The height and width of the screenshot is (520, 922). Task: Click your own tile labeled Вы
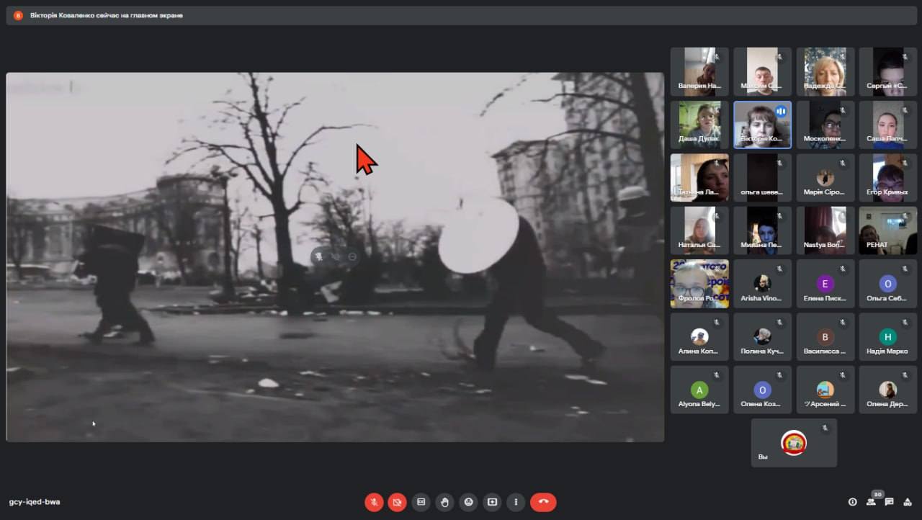[794, 443]
